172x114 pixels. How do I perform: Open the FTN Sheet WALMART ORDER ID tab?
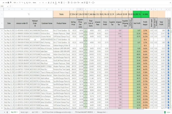(x=85, y=112)
